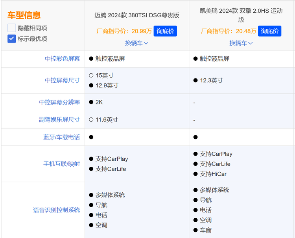The height and width of the screenshot is (238, 295).
Task: Click the hollow optional marker beside 15英寸
Action: (91, 75)
